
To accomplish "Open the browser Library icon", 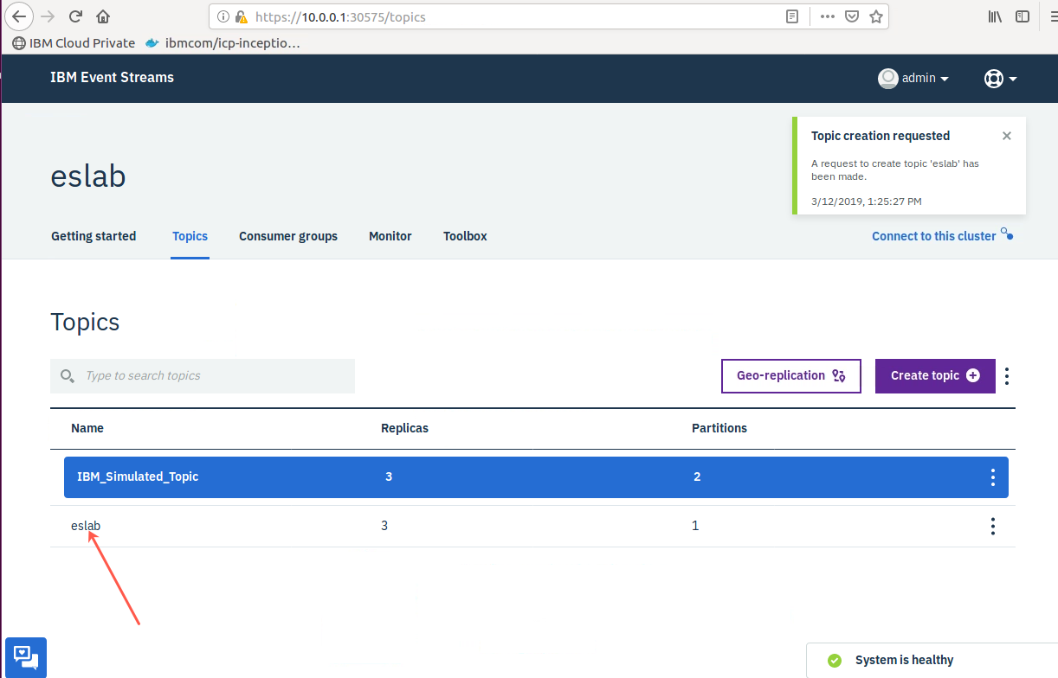I will 995,16.
